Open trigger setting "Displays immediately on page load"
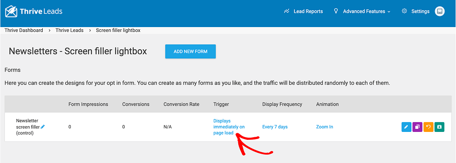The image size is (456, 163). point(229,127)
